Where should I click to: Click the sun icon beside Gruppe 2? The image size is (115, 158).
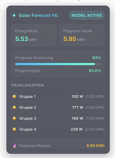14,107
